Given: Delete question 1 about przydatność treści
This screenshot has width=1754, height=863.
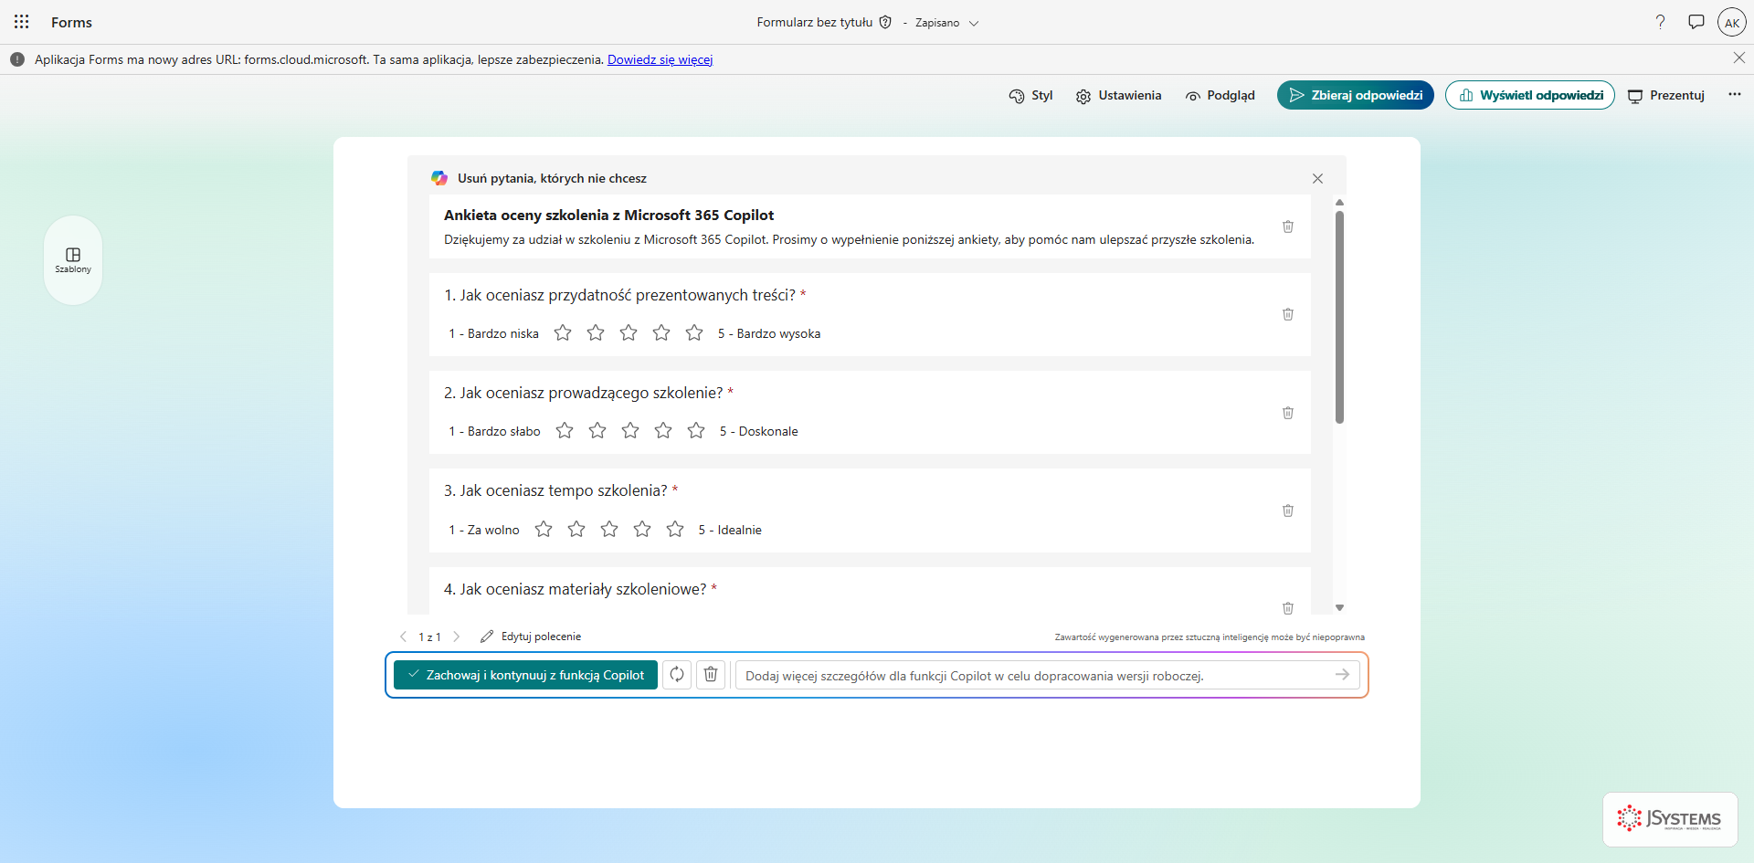Looking at the screenshot, I should [1288, 314].
